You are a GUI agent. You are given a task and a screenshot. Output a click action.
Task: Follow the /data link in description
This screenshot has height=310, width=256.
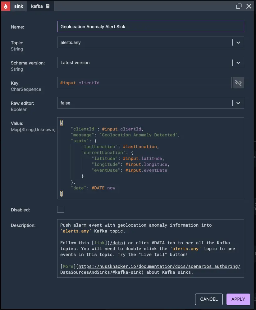(x=117, y=243)
